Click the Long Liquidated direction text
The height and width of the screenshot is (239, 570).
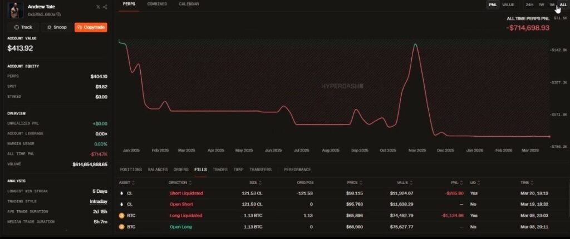[x=186, y=216]
